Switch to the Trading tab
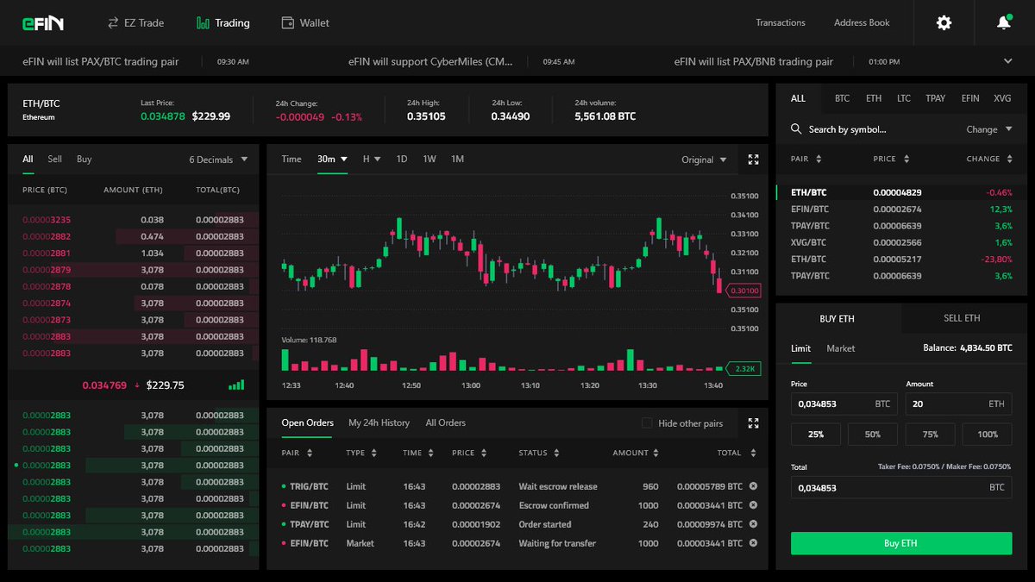This screenshot has height=582, width=1035. coord(223,23)
